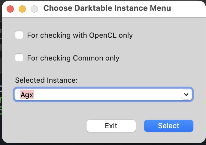
Task: Click the "Selected Instance:" label
Action: click(46, 80)
